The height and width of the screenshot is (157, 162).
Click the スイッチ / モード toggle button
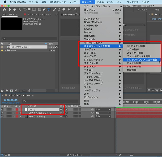point(75,155)
